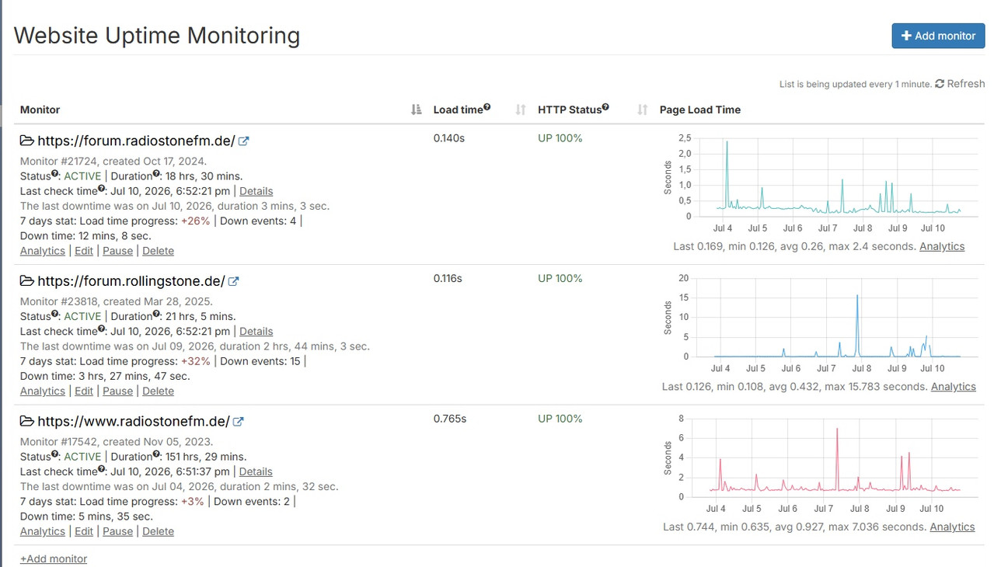Delete the www.radiostonefm.de monitor

pyautogui.click(x=158, y=531)
